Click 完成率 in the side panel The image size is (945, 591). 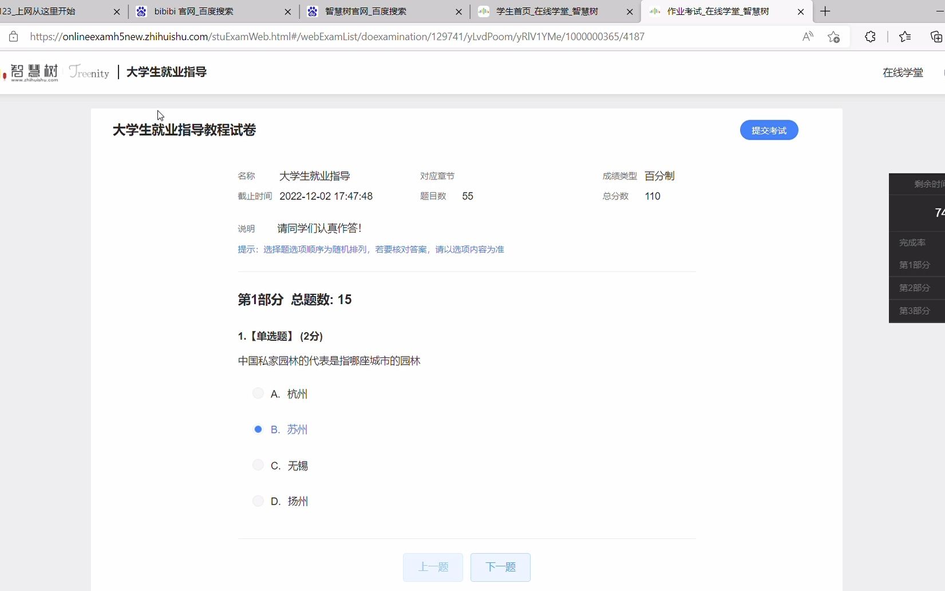pos(912,243)
